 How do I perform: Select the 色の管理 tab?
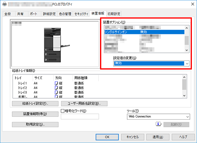[65, 14]
